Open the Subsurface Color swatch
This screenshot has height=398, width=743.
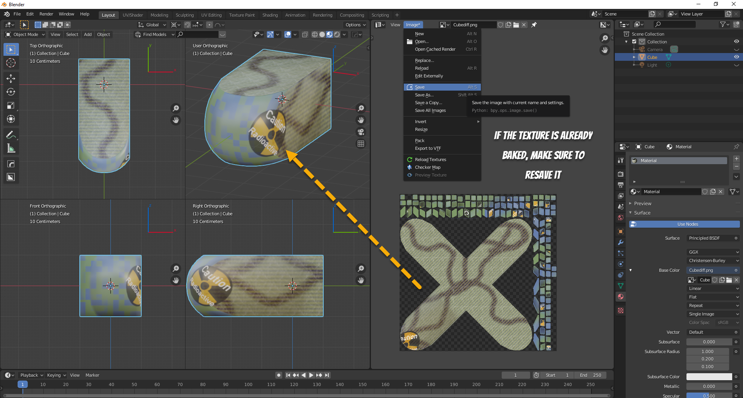[x=709, y=377]
